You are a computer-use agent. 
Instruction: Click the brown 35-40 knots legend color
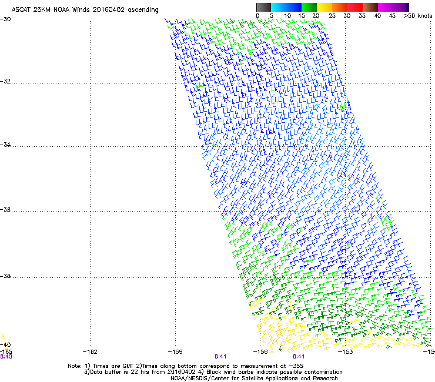(x=370, y=7)
